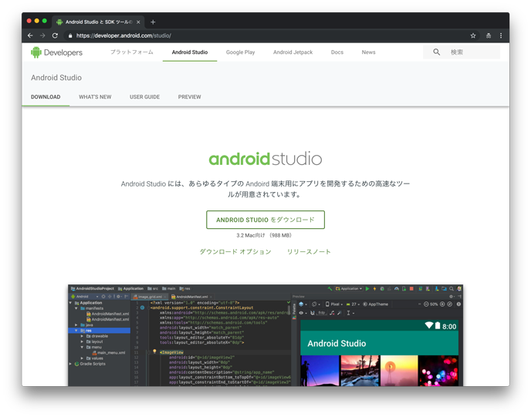Viewport: 531px width, 417px height.
Task: Open the Google Play nav item
Action: coord(241,52)
